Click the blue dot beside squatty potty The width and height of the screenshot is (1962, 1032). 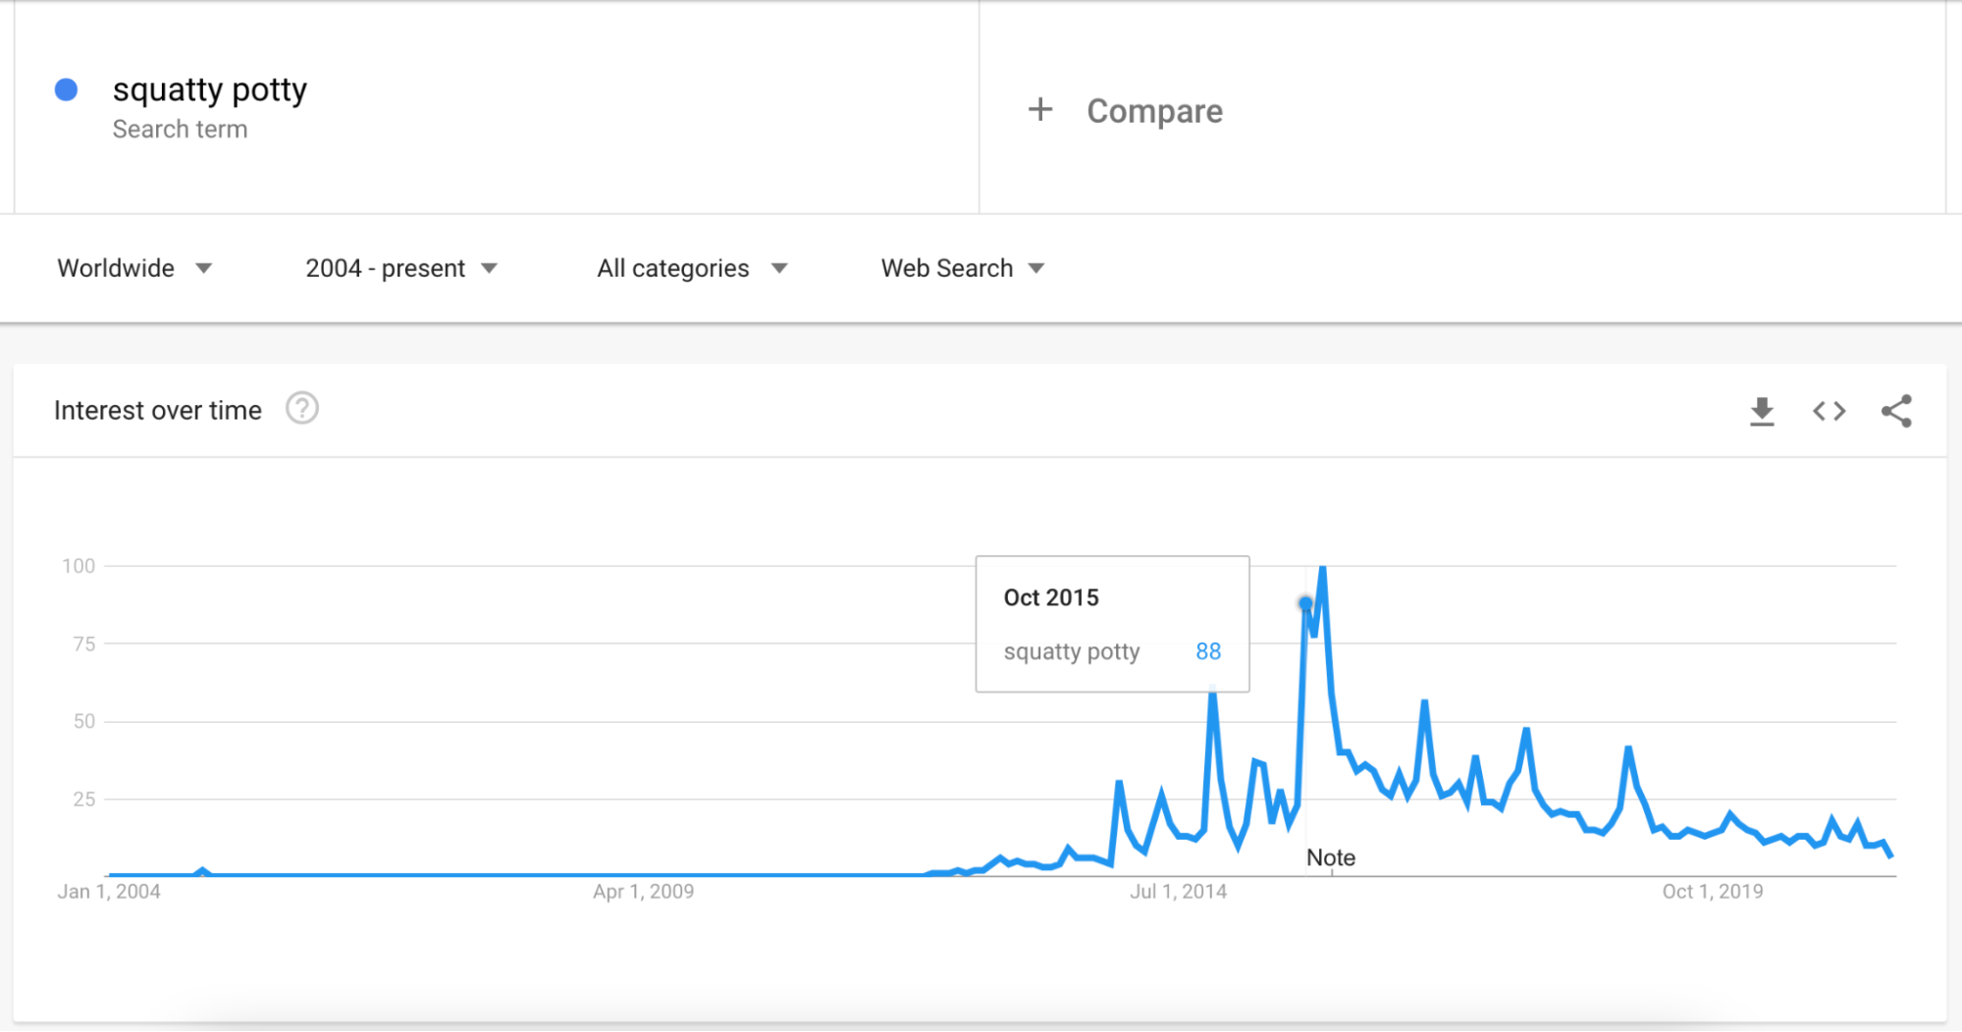pyautogui.click(x=66, y=90)
